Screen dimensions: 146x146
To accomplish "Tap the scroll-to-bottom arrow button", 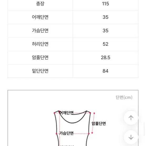I will tap(131, 137).
